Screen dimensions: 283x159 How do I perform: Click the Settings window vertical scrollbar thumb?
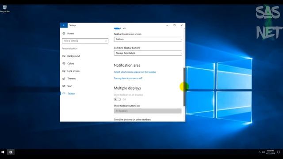point(184,87)
